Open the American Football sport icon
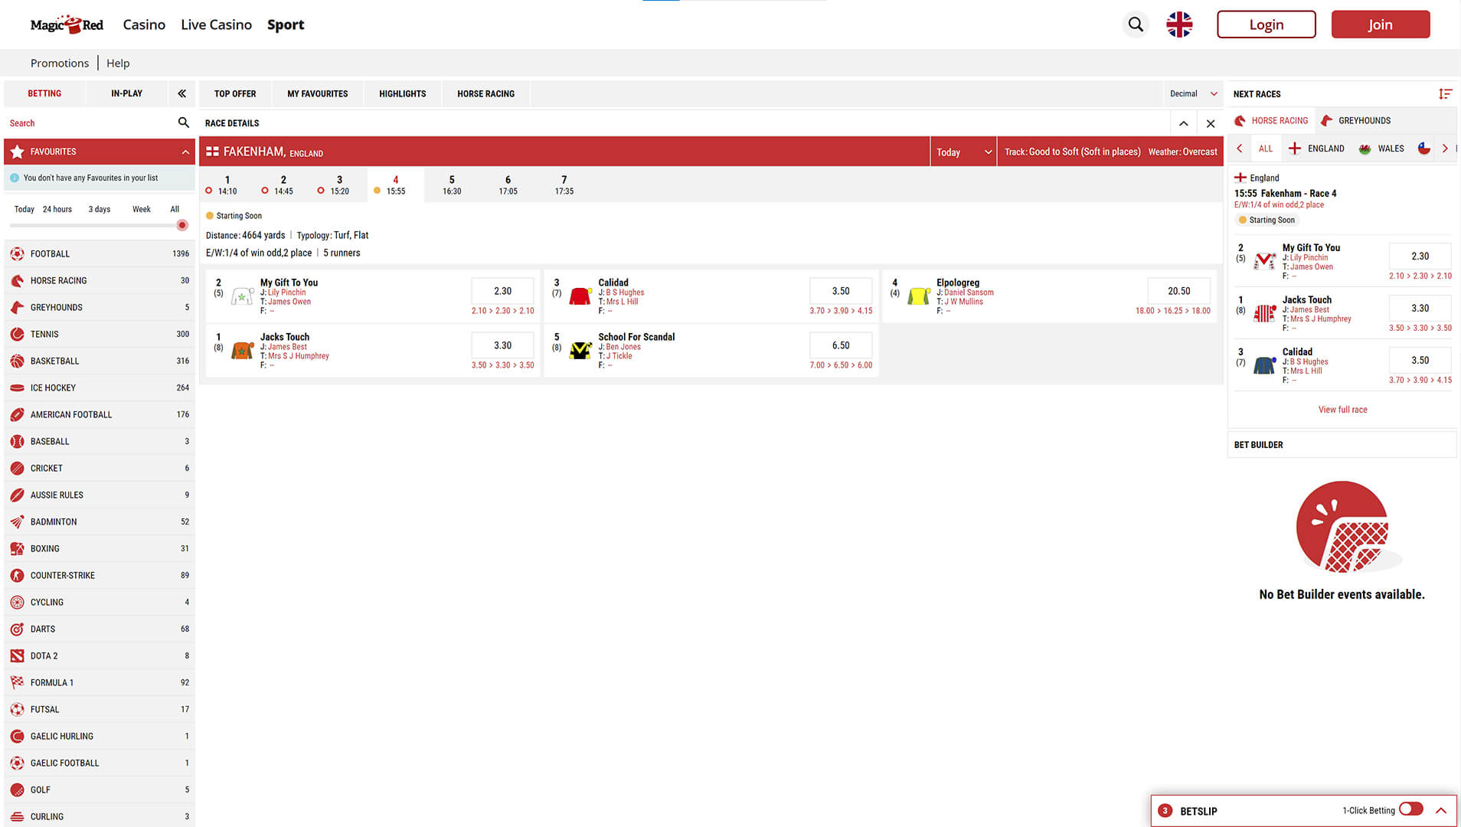This screenshot has height=827, width=1461. pos(17,414)
